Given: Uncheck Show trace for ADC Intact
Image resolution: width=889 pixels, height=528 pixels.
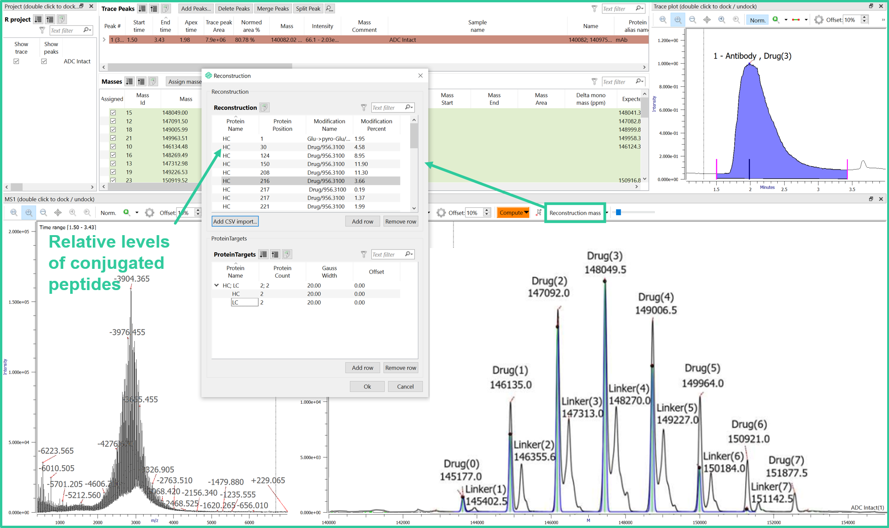Looking at the screenshot, I should tap(17, 61).
